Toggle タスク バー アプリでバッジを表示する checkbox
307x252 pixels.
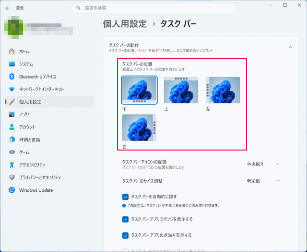click(x=125, y=219)
